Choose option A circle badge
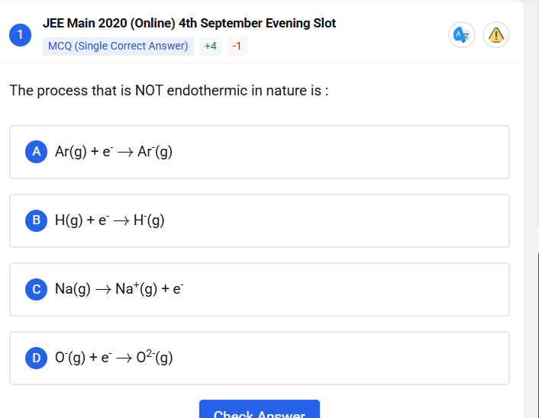Screen dimensions: 539x418 pyautogui.click(x=36, y=152)
